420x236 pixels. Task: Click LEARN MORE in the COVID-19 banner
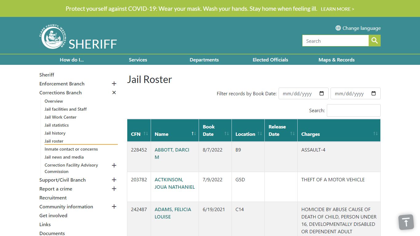tap(337, 9)
